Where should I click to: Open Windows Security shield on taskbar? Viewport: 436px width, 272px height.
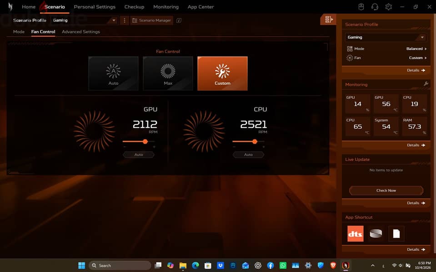coord(321,265)
